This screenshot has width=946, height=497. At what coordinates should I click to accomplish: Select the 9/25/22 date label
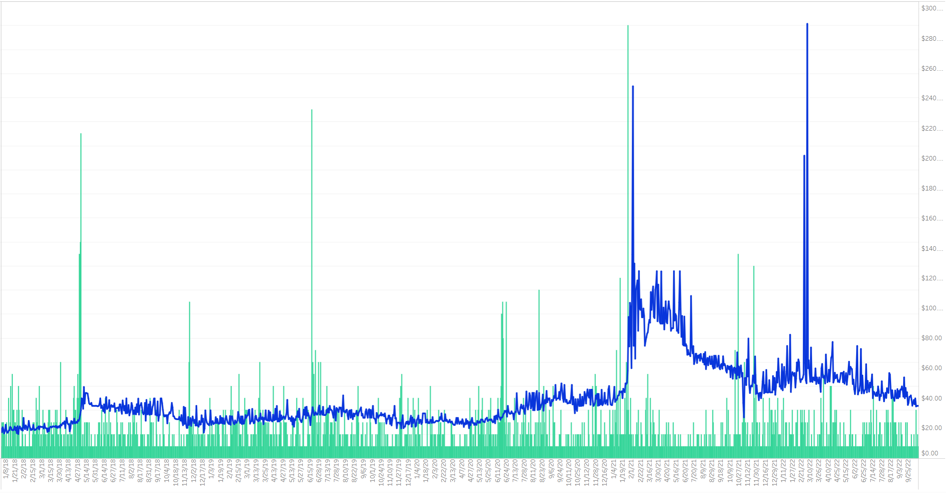click(x=909, y=470)
